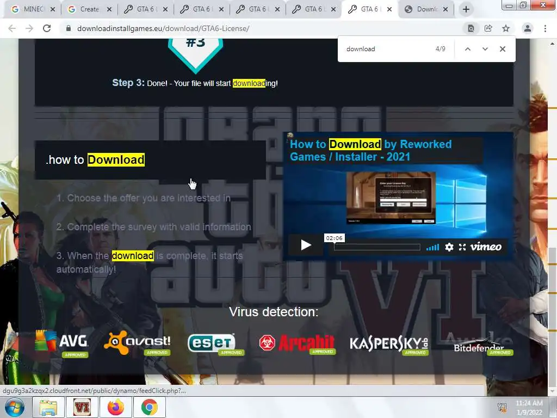557x418 pixels.
Task: Close the Create tab
Action: [109, 10]
